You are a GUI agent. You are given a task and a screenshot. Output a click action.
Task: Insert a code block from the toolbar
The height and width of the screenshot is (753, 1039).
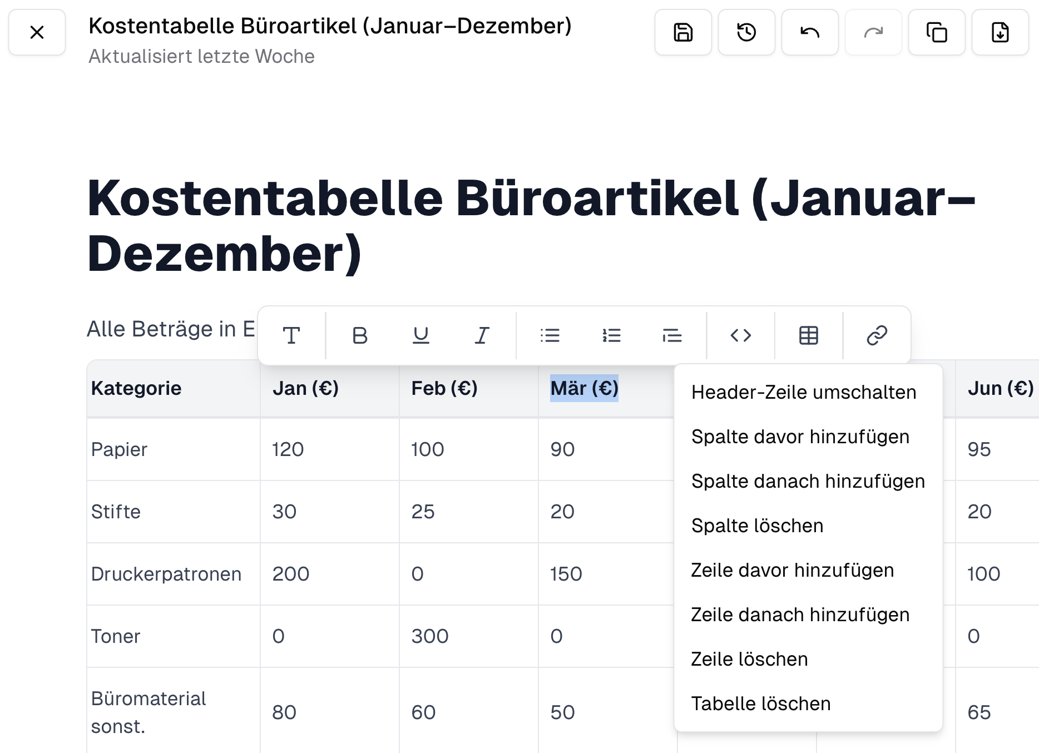(740, 335)
